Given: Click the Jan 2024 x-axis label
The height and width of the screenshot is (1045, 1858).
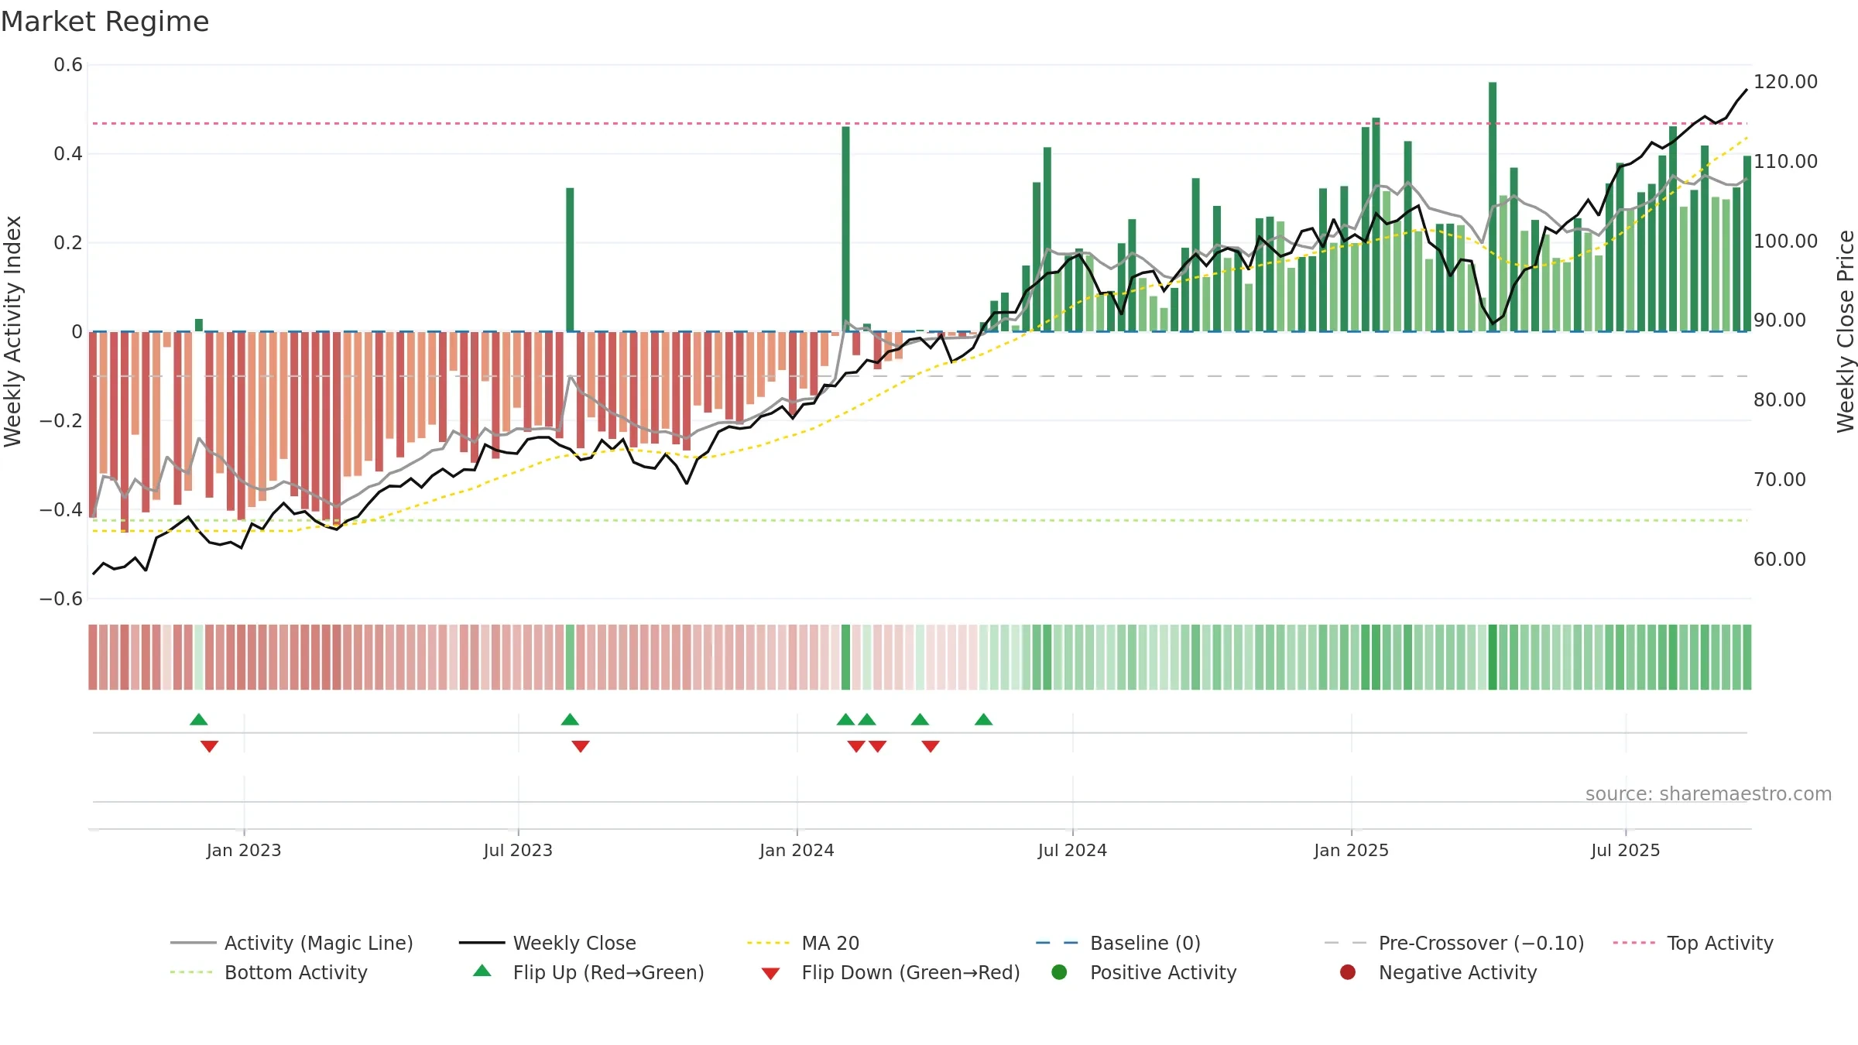Looking at the screenshot, I should pos(797,850).
